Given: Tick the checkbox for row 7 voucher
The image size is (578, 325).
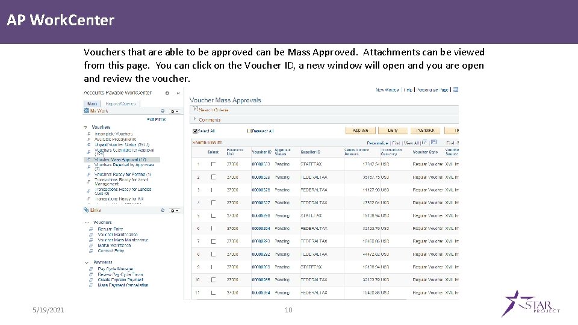Looking at the screenshot, I should 213,241.
